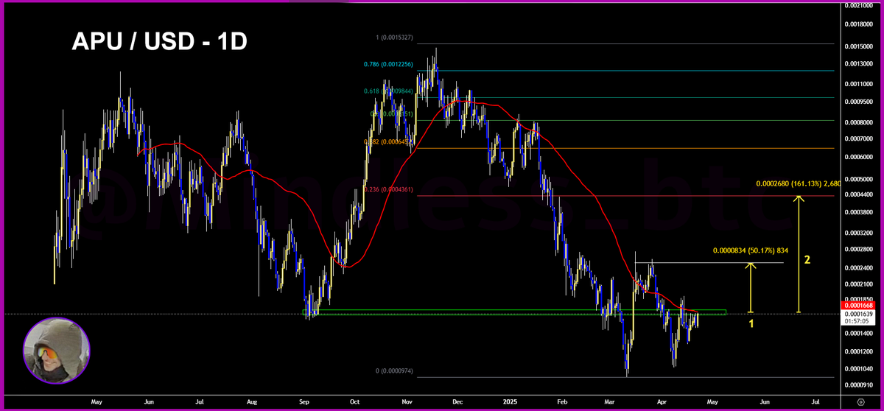Click the Nov label on time axis

[x=408, y=403]
